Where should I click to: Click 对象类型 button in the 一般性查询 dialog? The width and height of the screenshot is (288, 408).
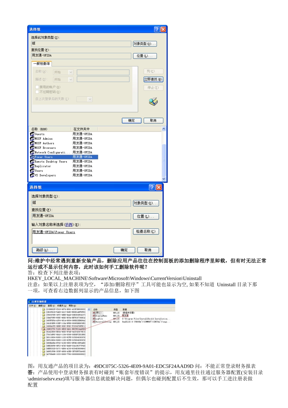[145, 44]
